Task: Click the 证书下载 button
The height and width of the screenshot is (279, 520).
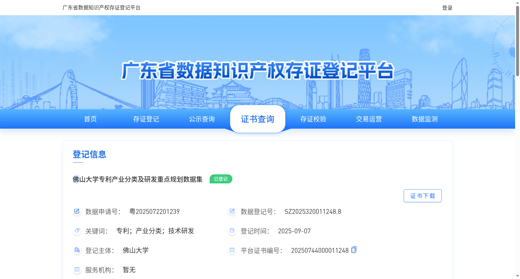Action: (x=422, y=196)
